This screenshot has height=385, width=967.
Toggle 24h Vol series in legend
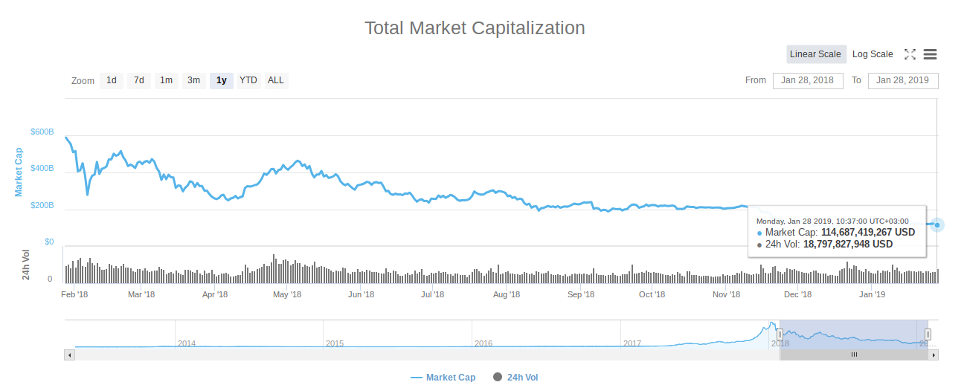point(515,378)
